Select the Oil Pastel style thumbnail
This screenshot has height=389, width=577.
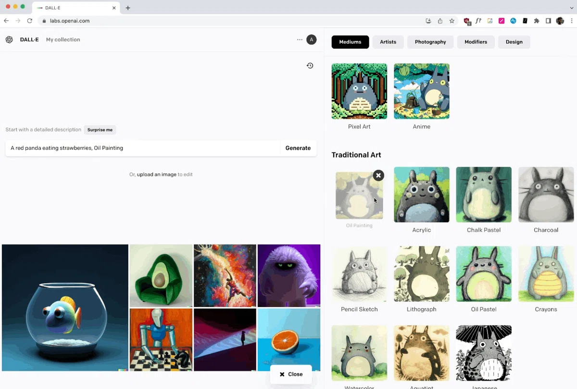484,274
